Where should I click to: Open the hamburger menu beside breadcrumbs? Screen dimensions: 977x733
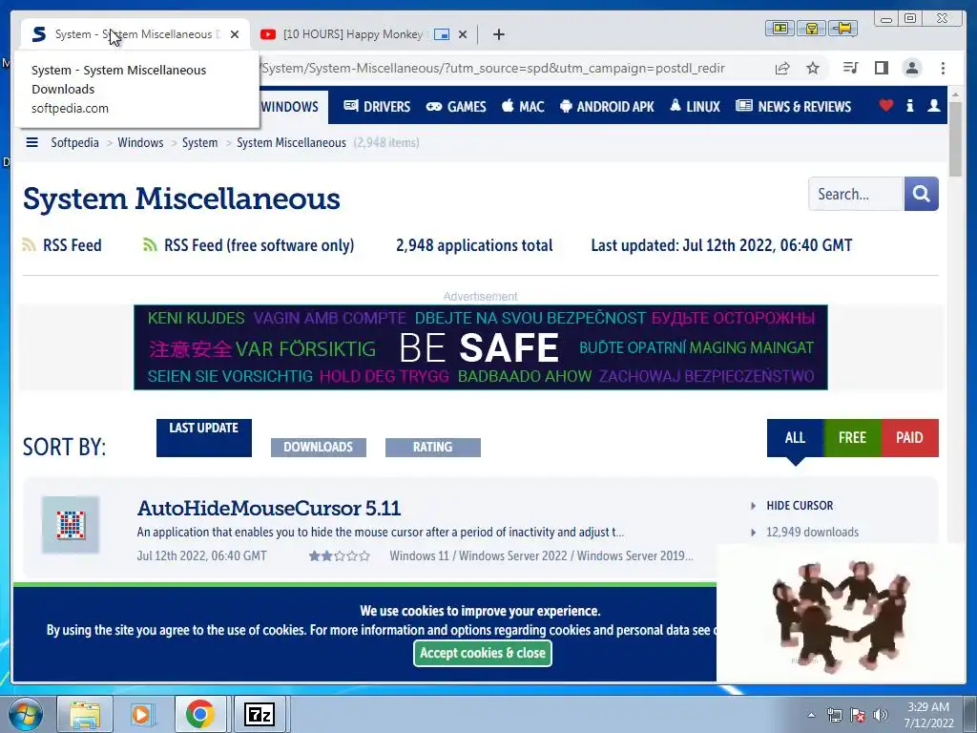[31, 143]
